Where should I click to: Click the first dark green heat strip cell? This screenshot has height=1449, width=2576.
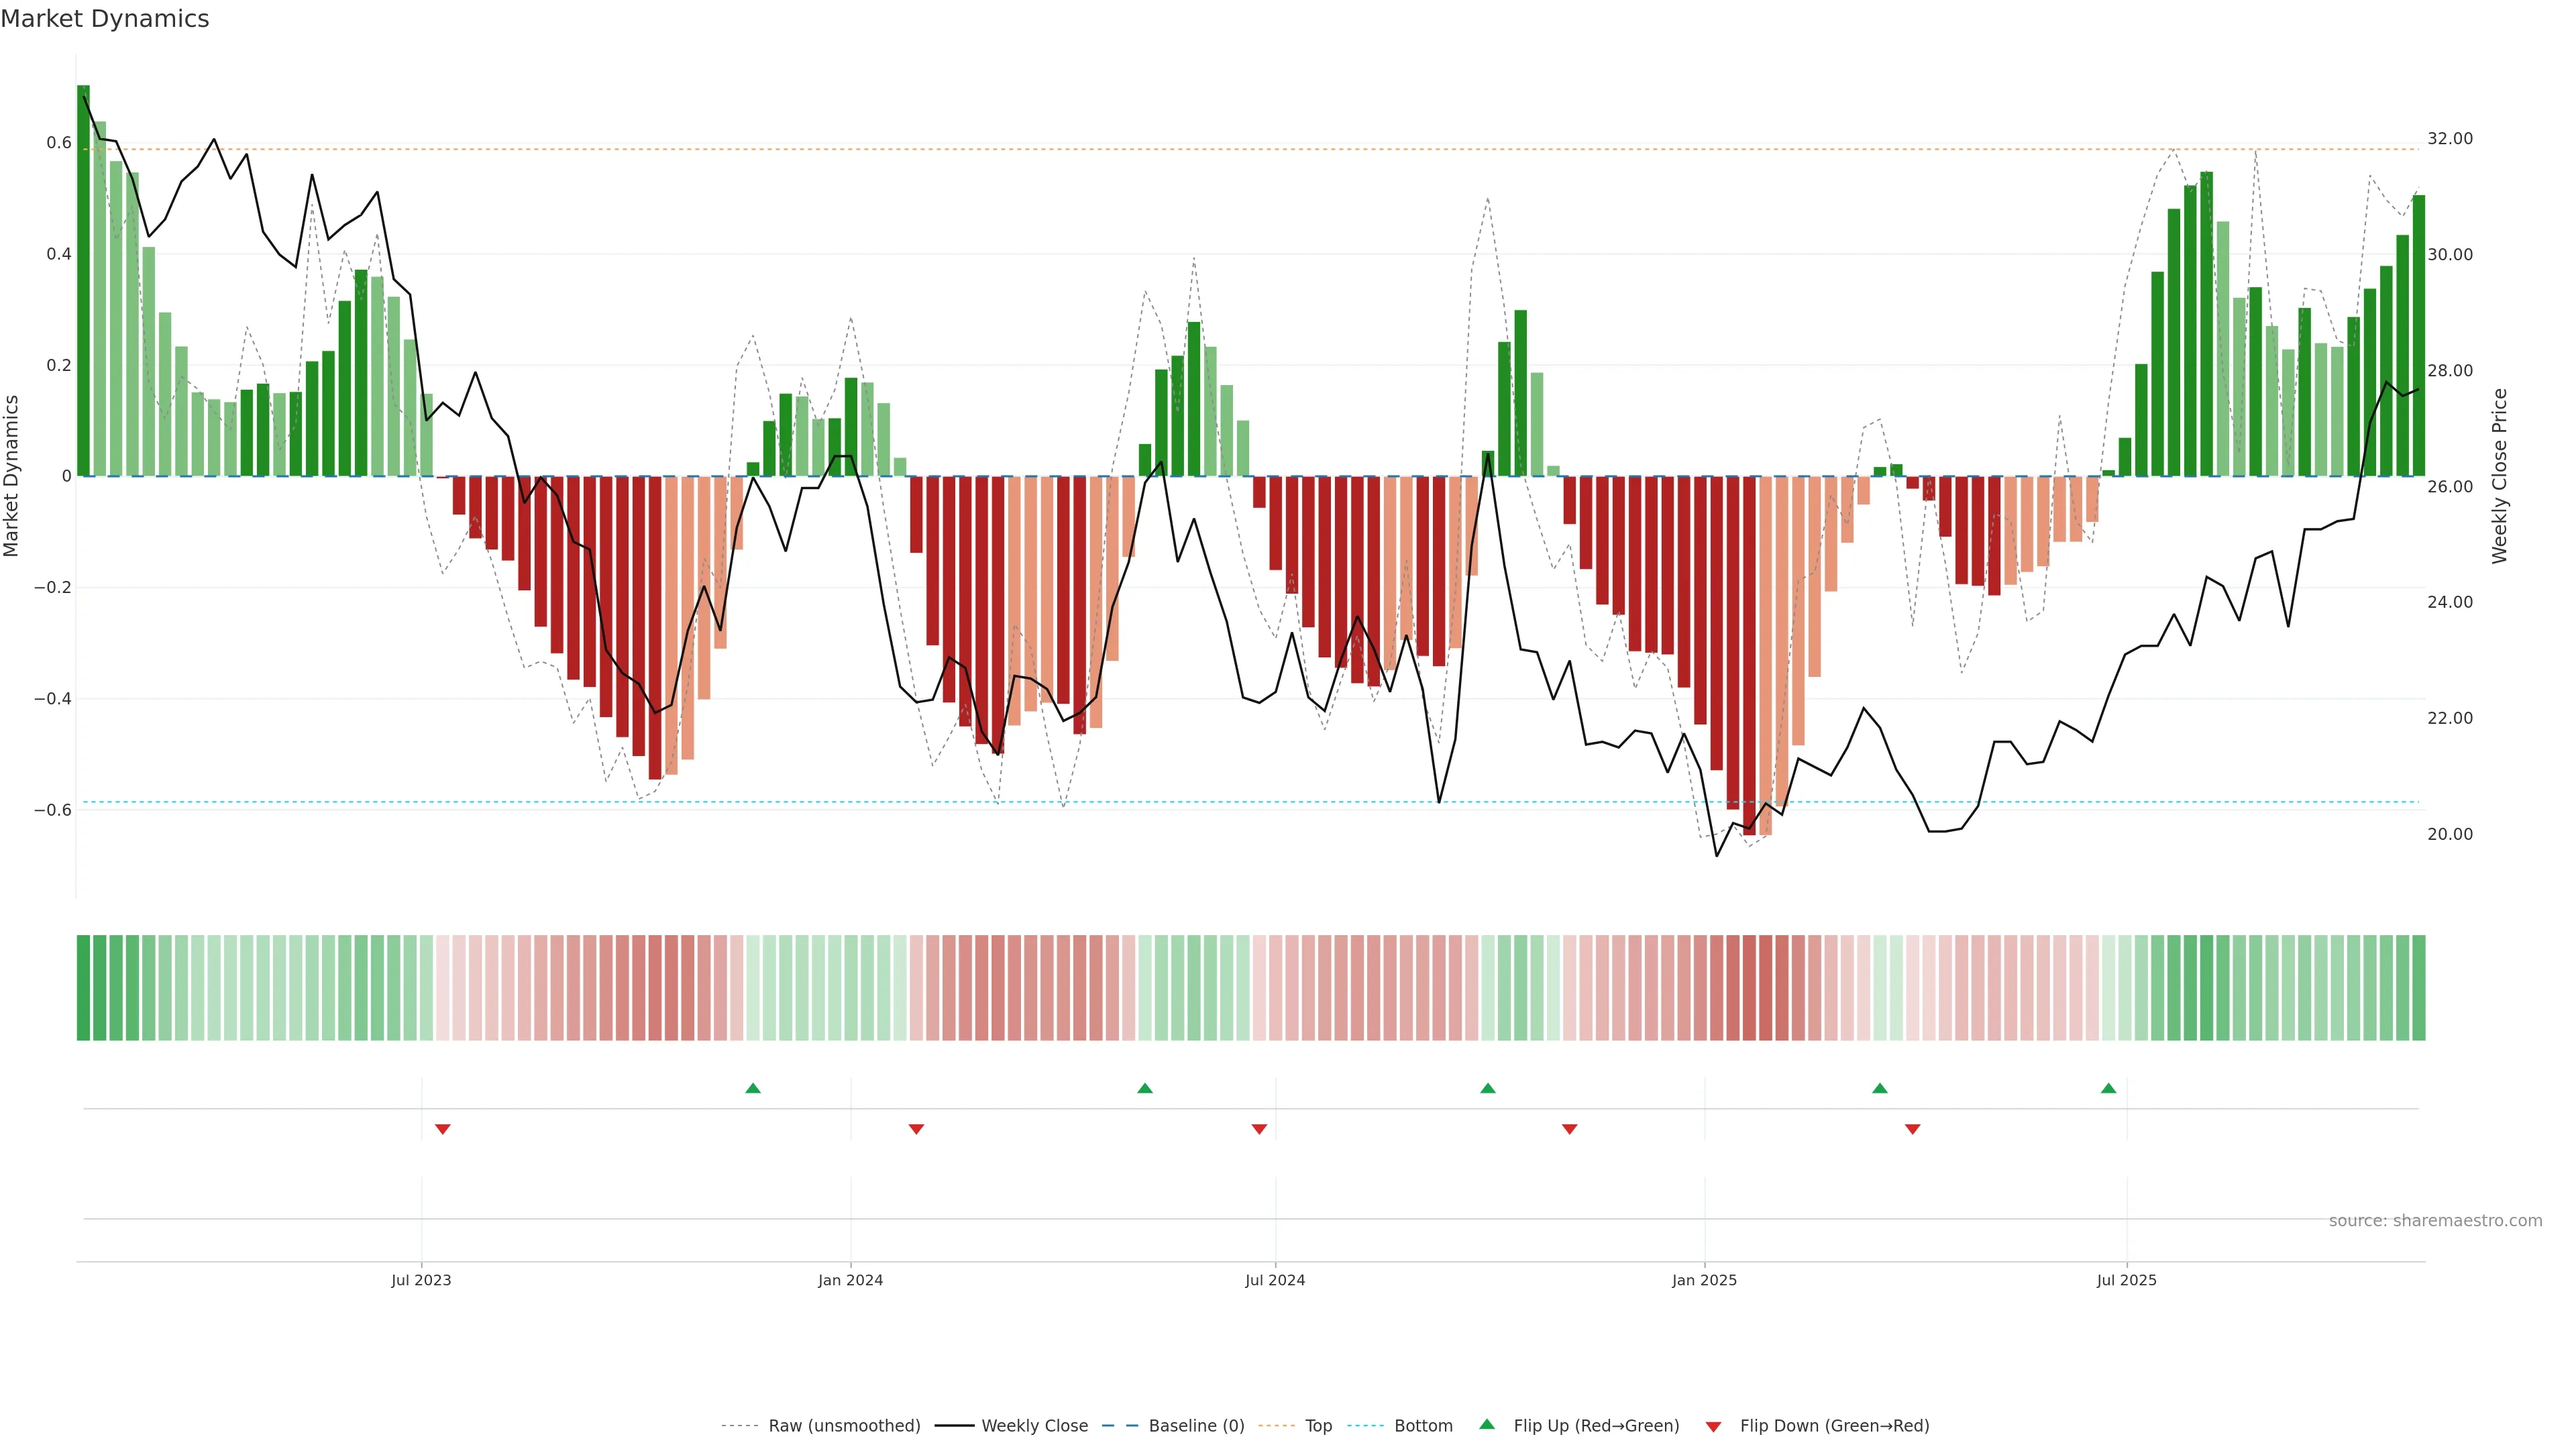coord(84,988)
